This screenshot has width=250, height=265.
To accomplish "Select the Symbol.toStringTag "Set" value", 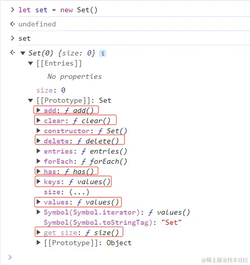I will 171,222.
